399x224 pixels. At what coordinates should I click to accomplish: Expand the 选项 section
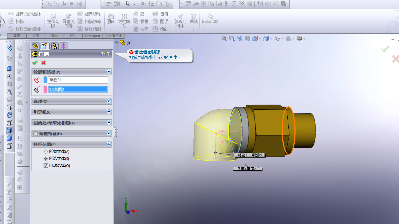pos(108,101)
